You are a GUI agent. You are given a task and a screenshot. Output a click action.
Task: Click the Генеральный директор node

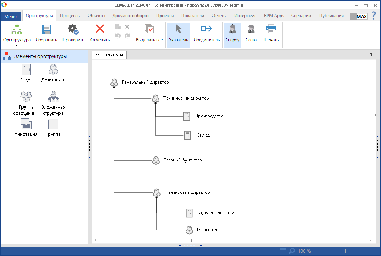(114, 83)
